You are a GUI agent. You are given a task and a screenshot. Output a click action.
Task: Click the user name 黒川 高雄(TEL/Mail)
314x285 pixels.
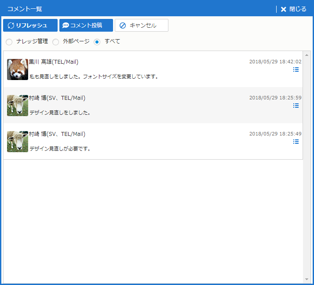click(x=54, y=62)
